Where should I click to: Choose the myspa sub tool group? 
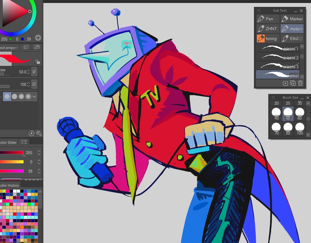292,29
